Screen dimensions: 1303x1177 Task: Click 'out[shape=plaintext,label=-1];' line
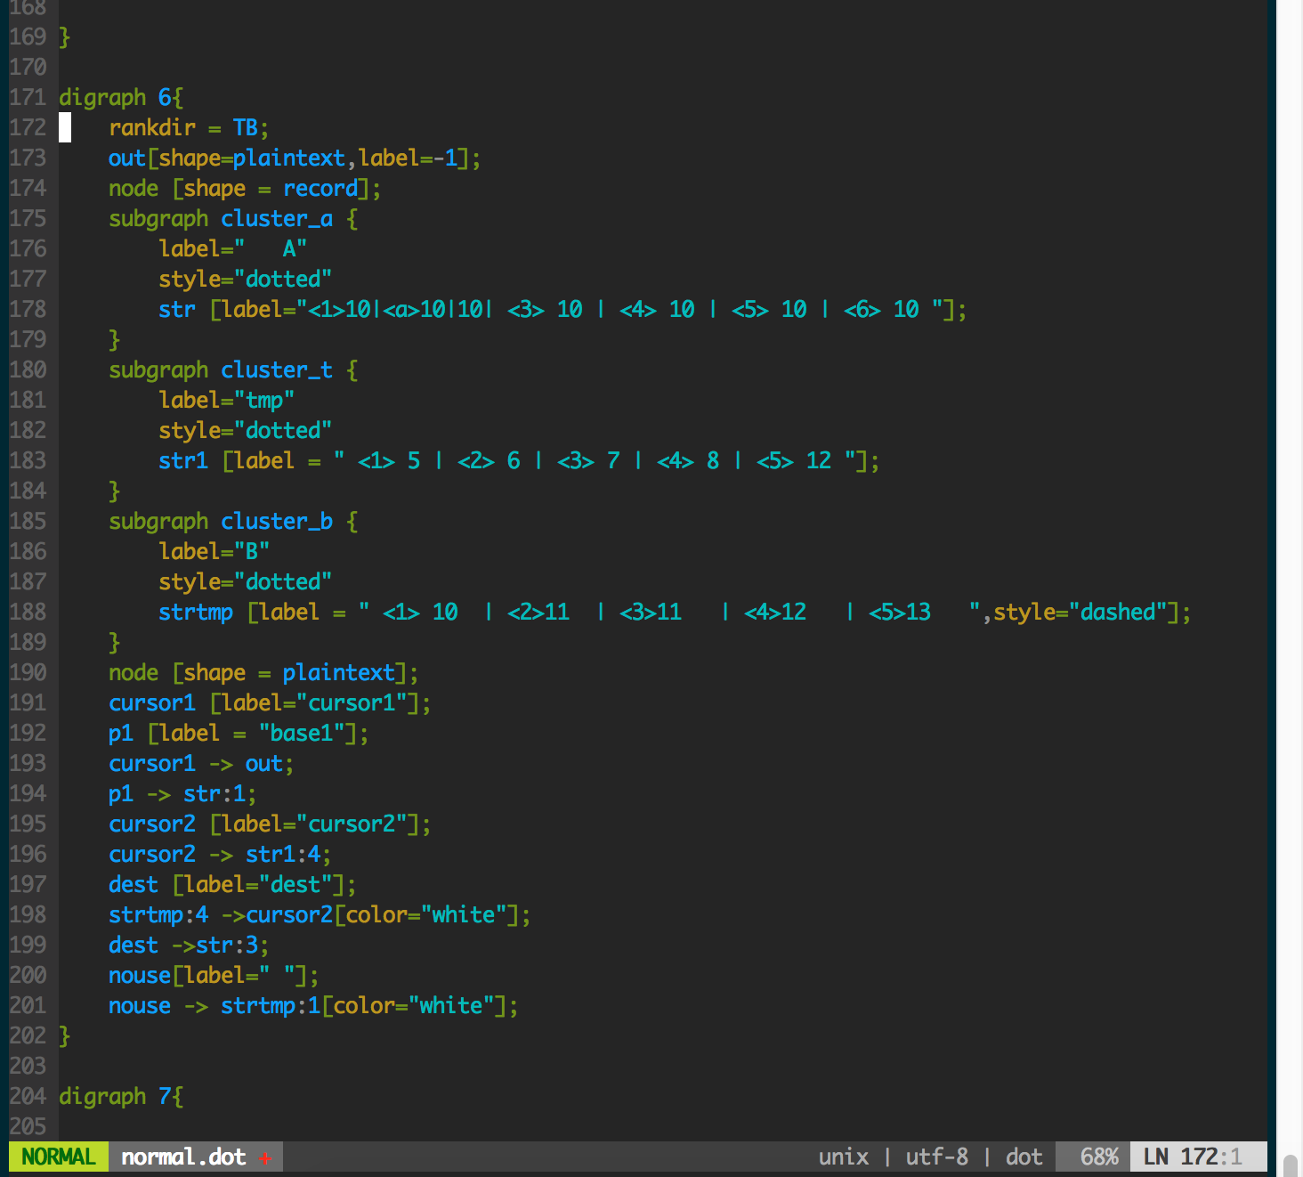coord(295,158)
